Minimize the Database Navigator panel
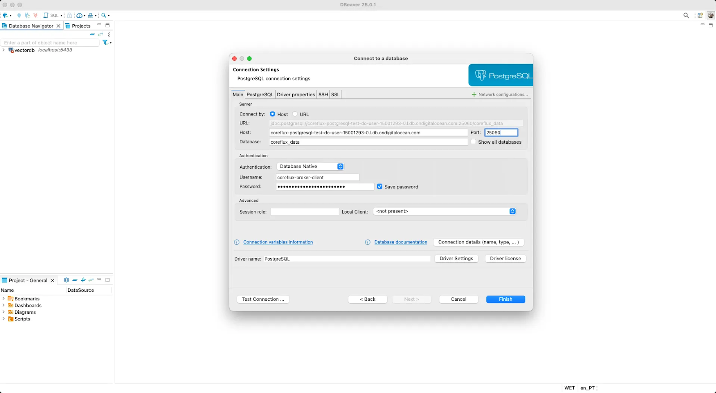Viewport: 716px width, 393px height. tap(99, 25)
